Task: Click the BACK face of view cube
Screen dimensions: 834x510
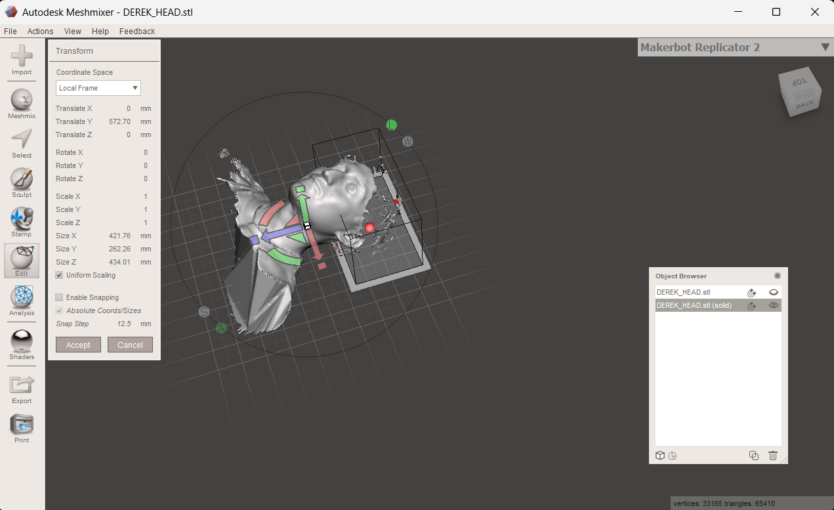Action: pos(804,105)
